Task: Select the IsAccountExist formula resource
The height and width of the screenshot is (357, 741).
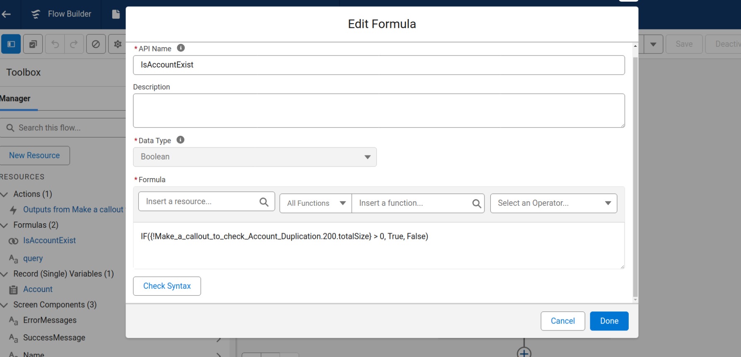Action: [x=49, y=241]
